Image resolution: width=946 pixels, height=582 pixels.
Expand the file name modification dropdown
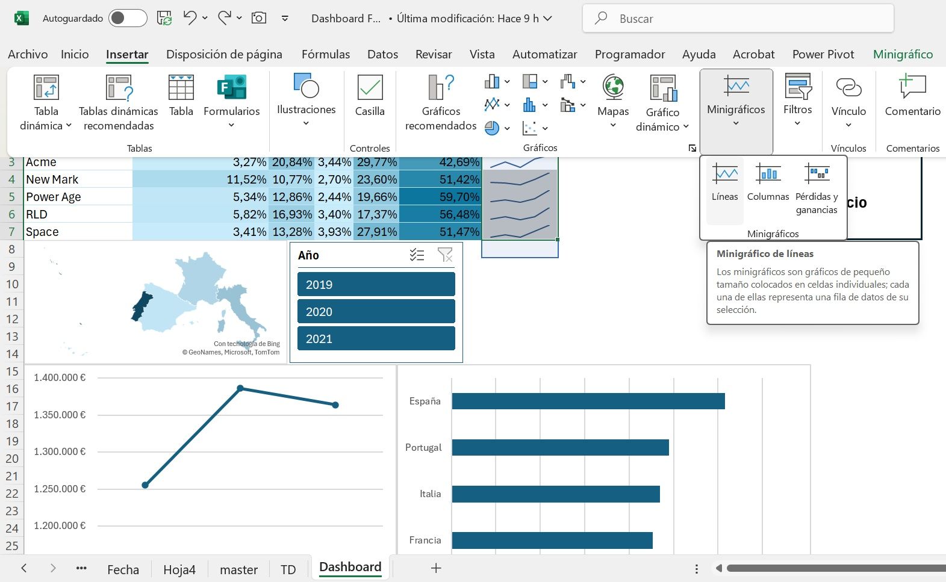(x=547, y=19)
